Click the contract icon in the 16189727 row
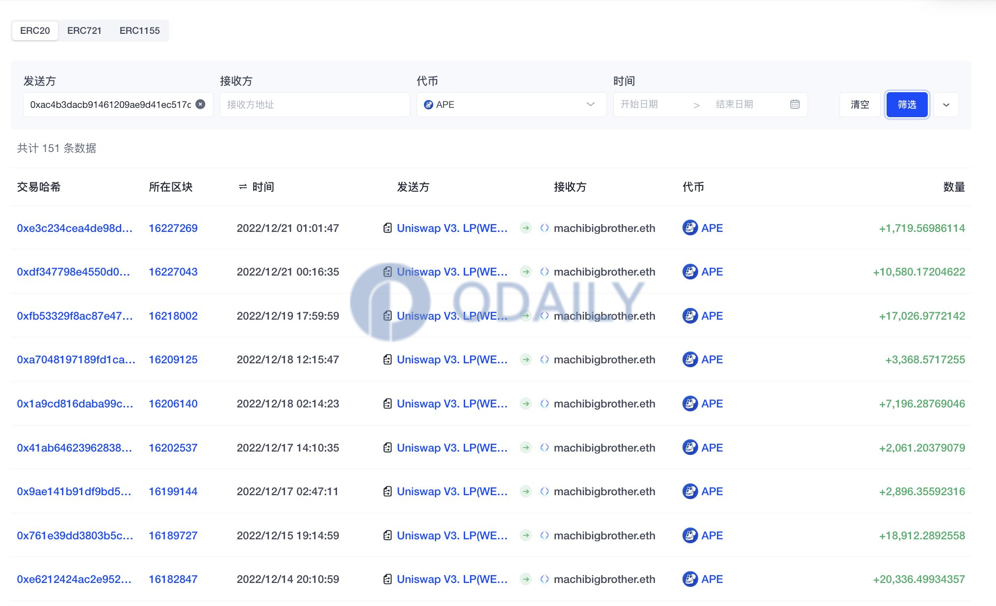The image size is (996, 606). coord(387,535)
